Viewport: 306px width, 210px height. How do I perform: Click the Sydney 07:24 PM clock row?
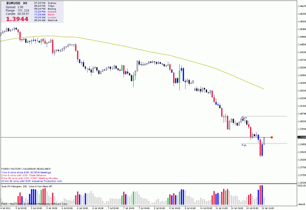pos(45,3)
